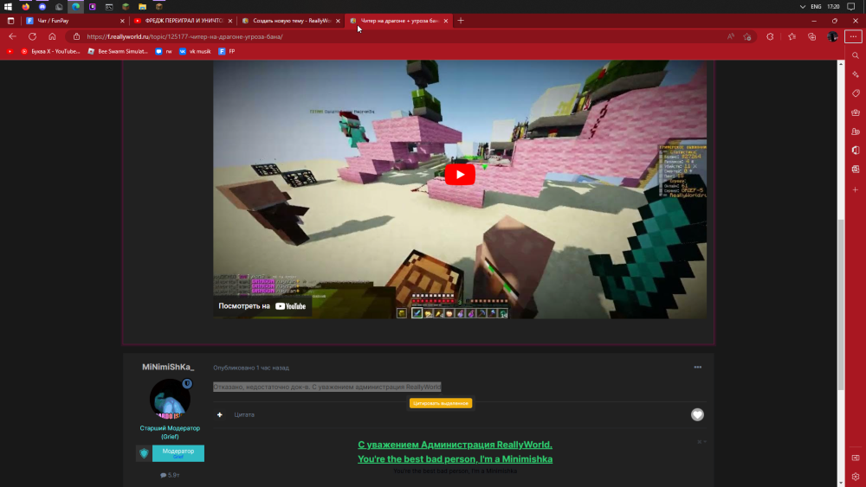Open the sidebar Search tool
The image size is (866, 487).
point(856,55)
